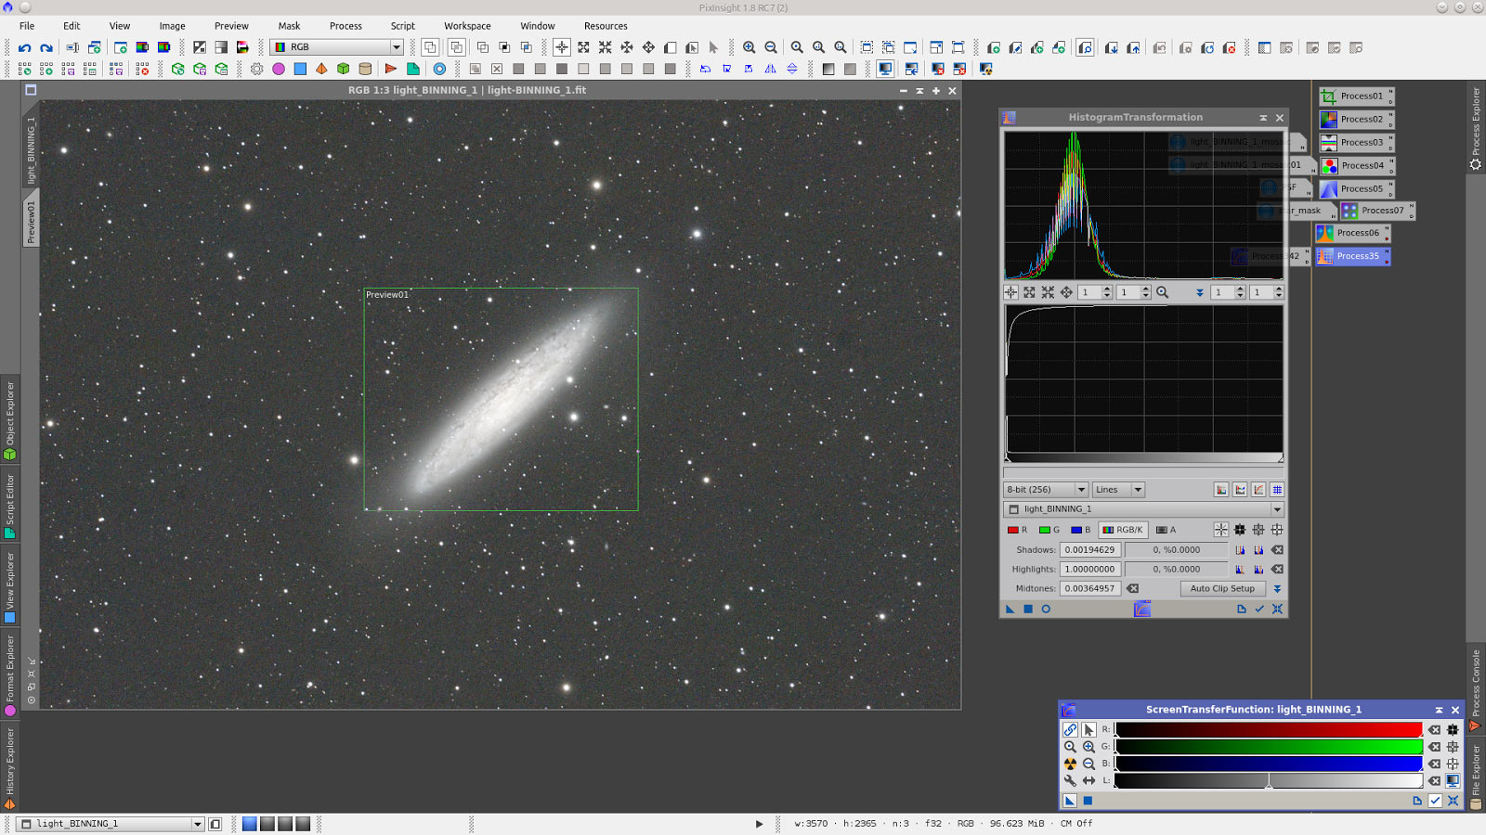Click the zoom-in magnifier icon in ScreenTransferFunction
The width and height of the screenshot is (1486, 835).
click(1088, 747)
